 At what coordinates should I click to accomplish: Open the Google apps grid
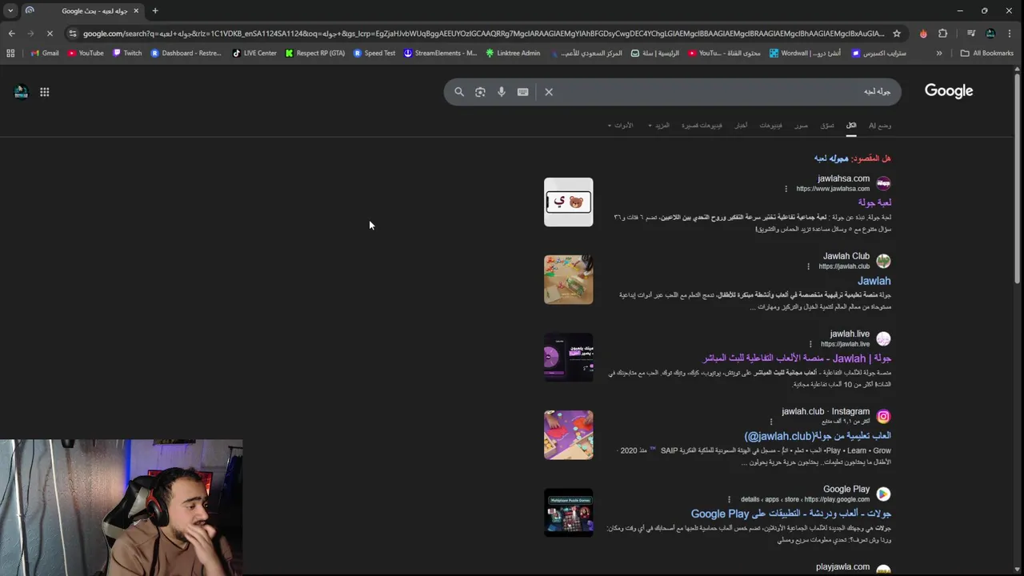pos(45,92)
